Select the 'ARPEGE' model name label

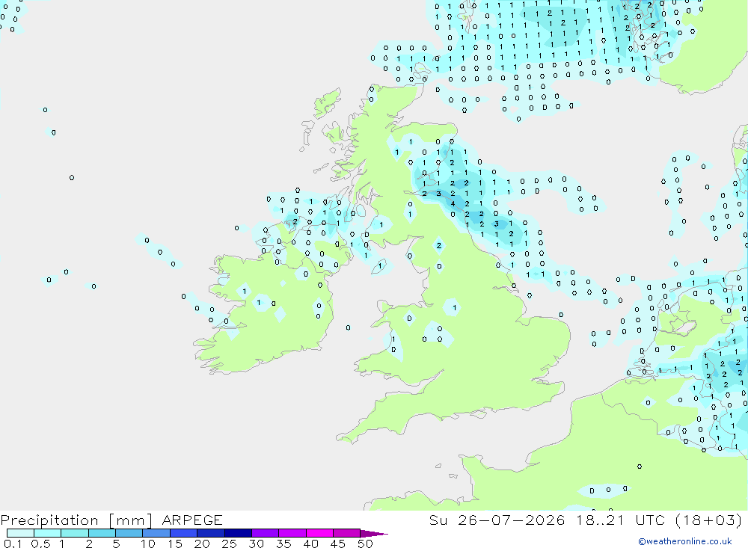coord(192,520)
